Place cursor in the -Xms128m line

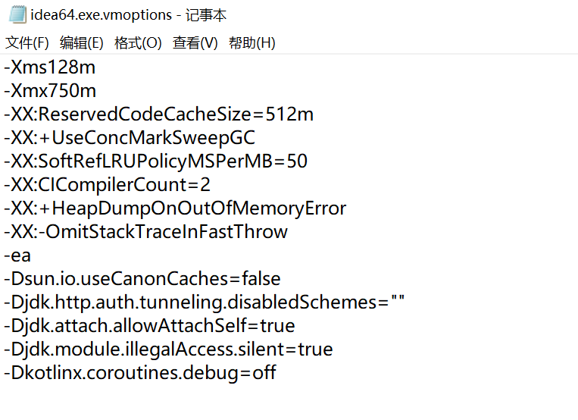coord(50,67)
